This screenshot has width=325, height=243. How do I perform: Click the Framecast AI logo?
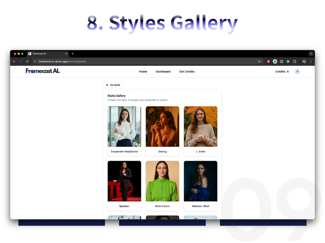coord(43,71)
